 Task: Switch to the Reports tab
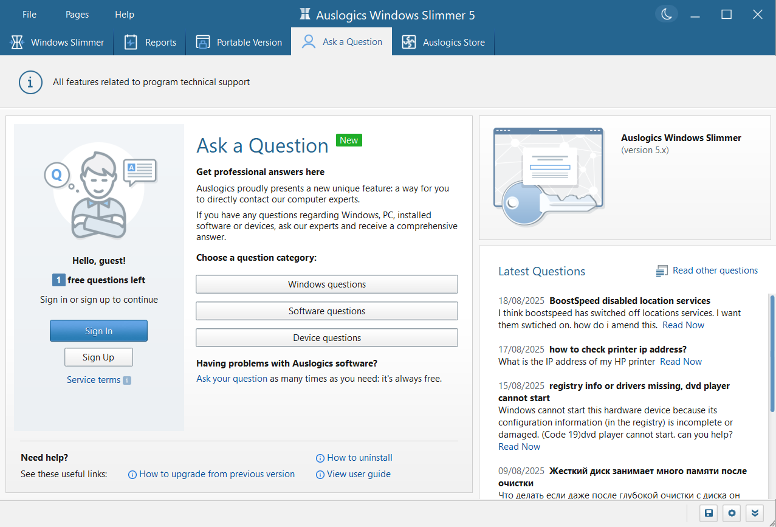point(149,42)
